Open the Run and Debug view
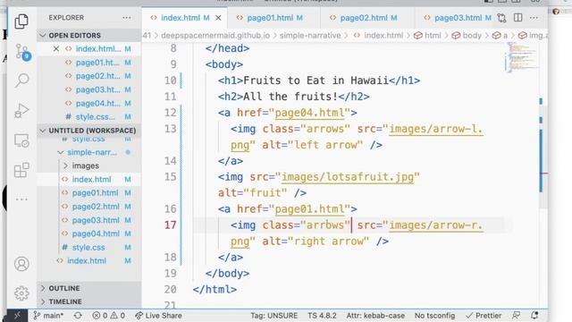Viewport: 572px width, 322px height. pyautogui.click(x=21, y=111)
